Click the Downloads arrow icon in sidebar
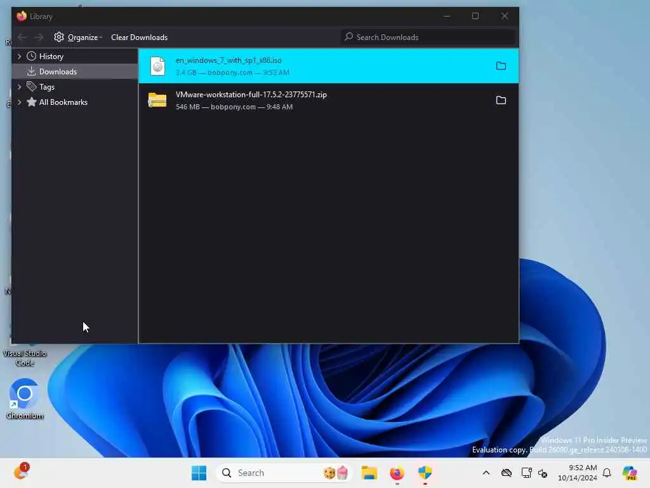 pos(31,71)
